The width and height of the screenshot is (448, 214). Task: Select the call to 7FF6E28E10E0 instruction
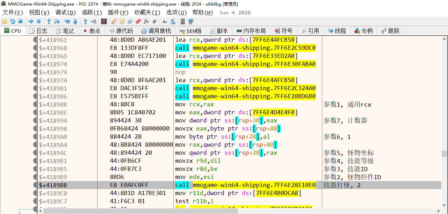tap(245, 185)
